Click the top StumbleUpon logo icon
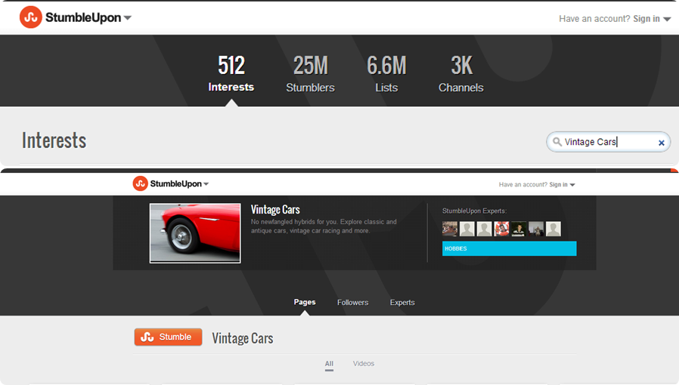679x385 pixels. [31, 17]
